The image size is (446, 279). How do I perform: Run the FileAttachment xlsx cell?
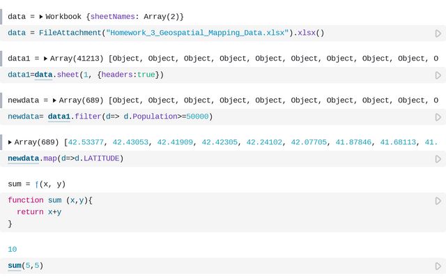pyautogui.click(x=438, y=33)
